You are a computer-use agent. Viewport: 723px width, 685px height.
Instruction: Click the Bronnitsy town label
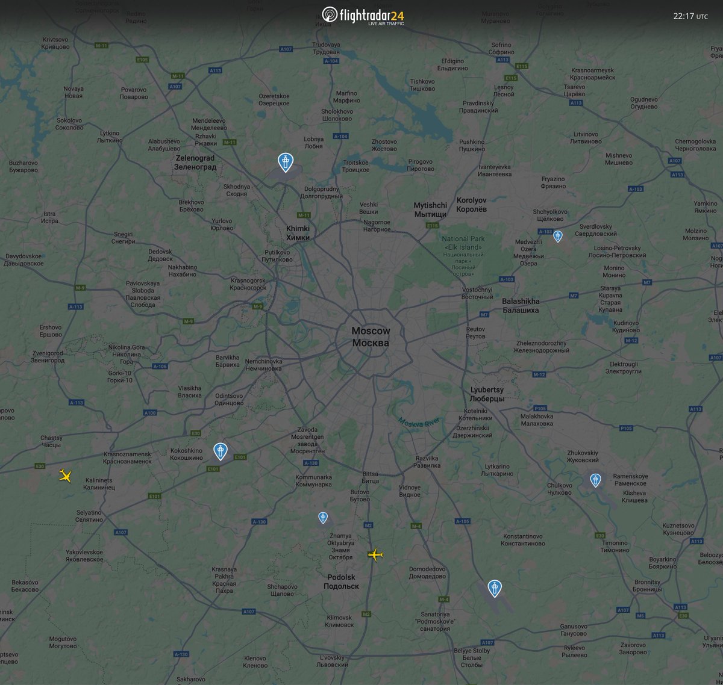click(648, 586)
